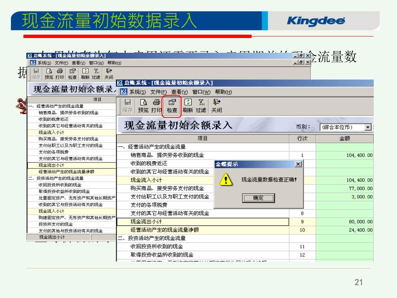Click Kingdee app icon in back menu bar
The image size is (397, 298).
pyautogui.click(x=33, y=62)
